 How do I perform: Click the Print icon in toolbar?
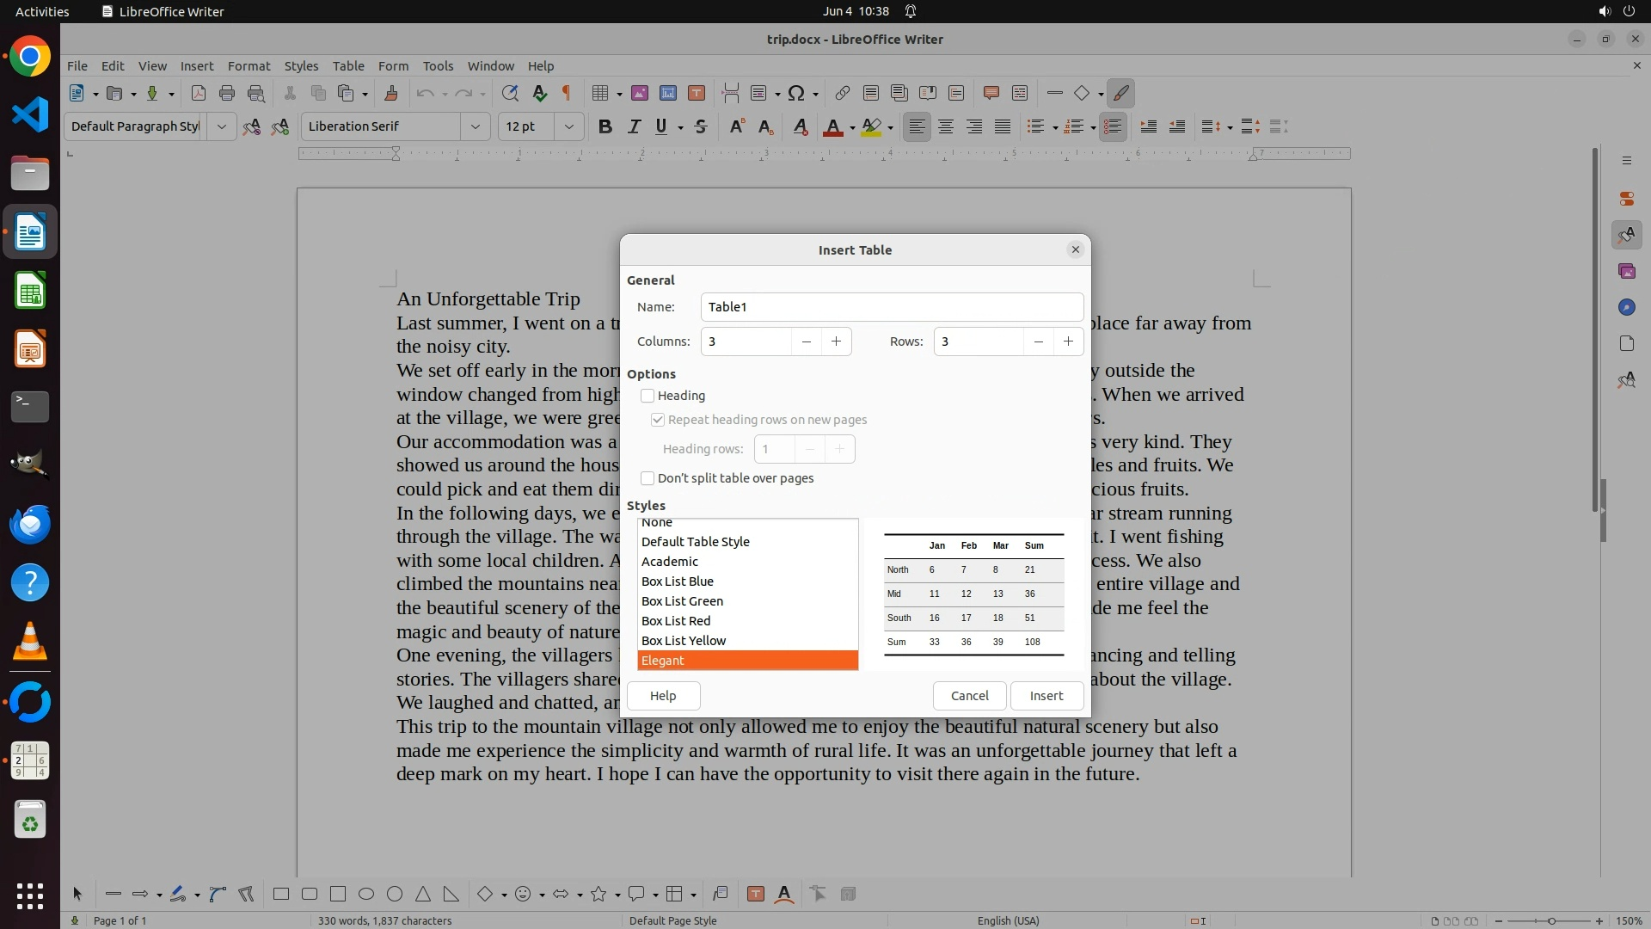[226, 93]
